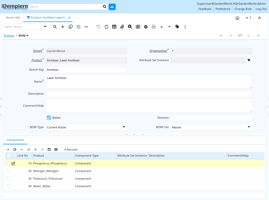Screen dimensions: 269x200
Task: Click into the Search Key field
Action: tap(86, 70)
